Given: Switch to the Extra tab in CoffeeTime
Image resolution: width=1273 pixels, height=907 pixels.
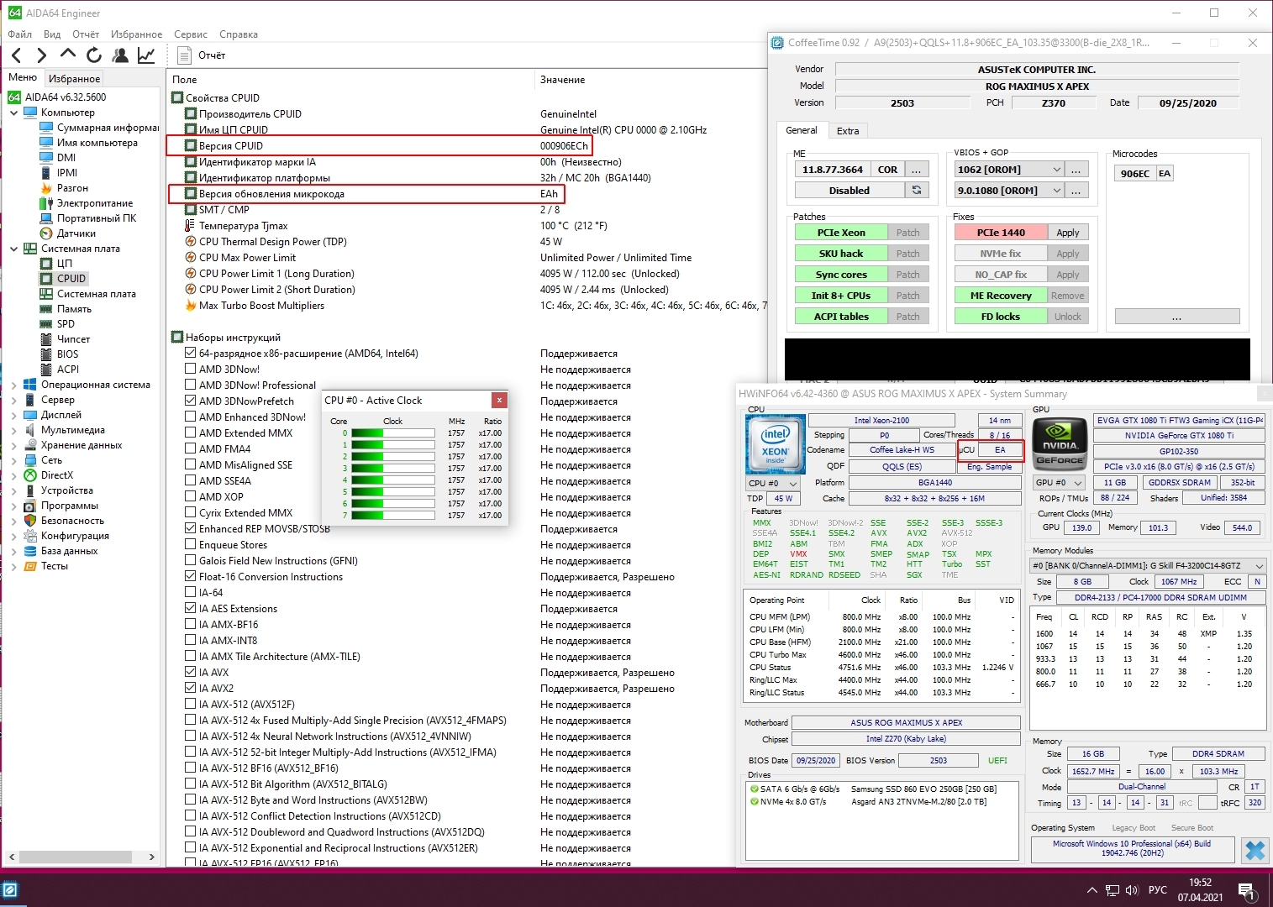Looking at the screenshot, I should (848, 131).
